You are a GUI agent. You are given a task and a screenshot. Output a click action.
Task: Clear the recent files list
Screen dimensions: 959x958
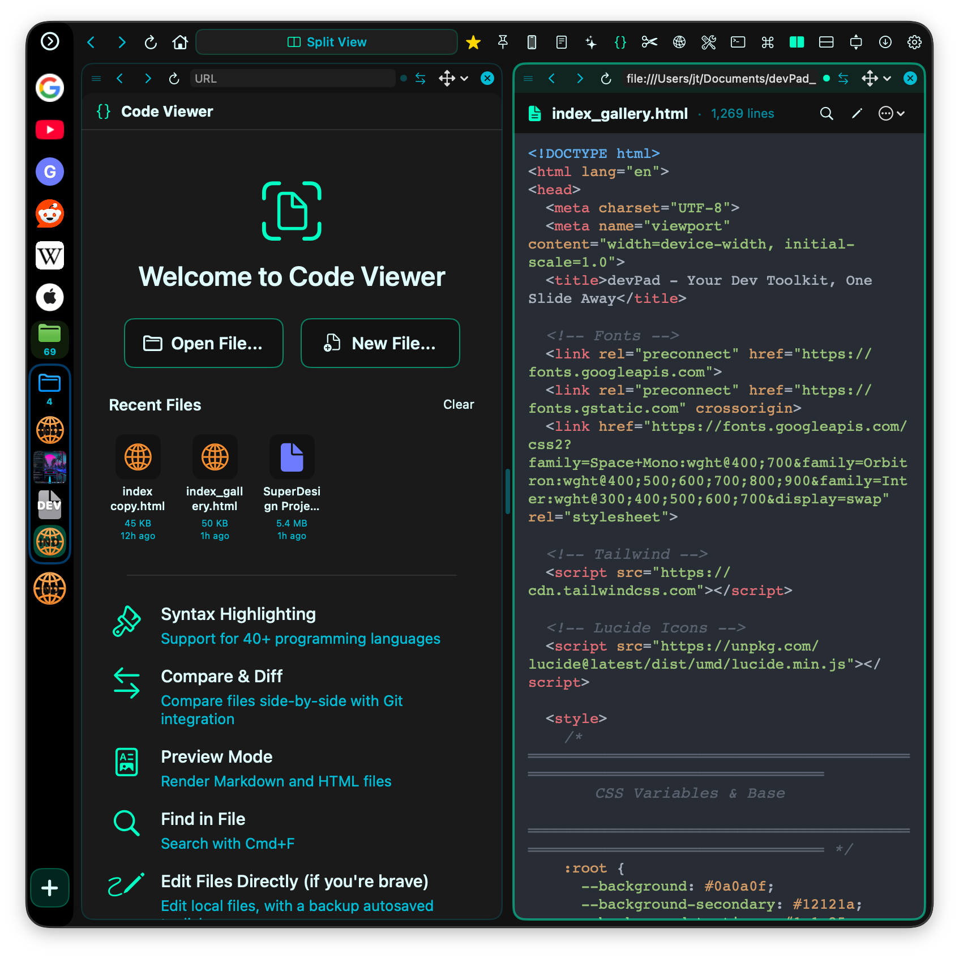(x=459, y=404)
